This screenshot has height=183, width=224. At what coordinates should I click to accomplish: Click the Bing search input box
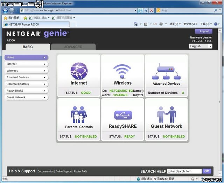(187, 10)
